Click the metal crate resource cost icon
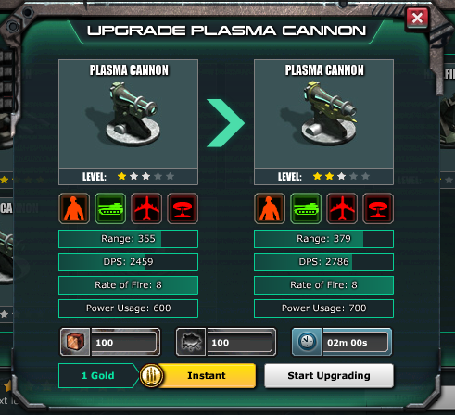Screen dimensions: 455x415 point(75,342)
